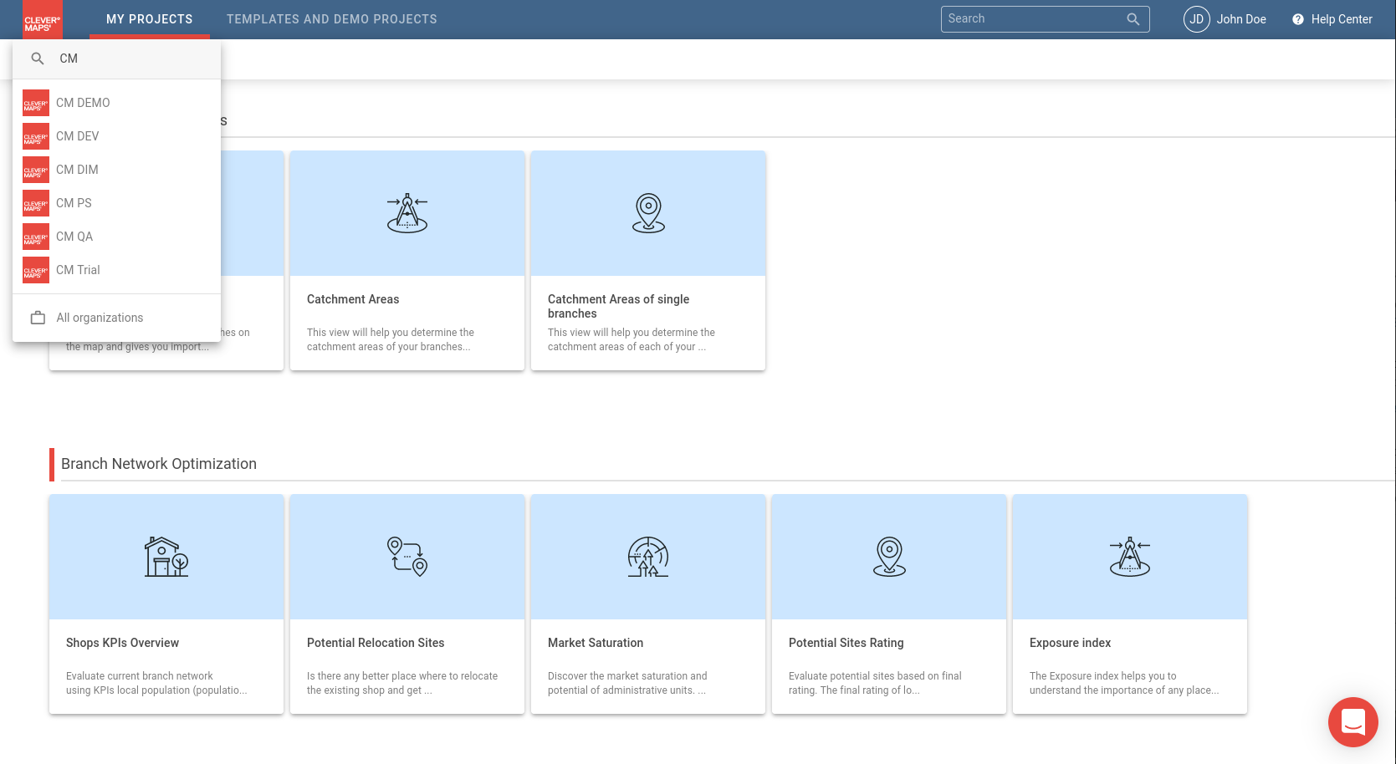Pick CM Trial organization
The image size is (1396, 764).
pos(78,270)
